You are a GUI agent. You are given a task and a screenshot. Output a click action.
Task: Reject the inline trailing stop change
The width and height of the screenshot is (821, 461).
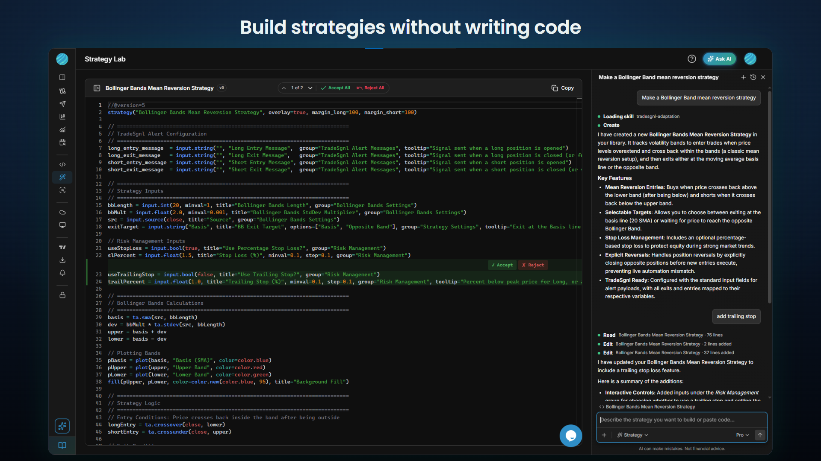point(533,265)
